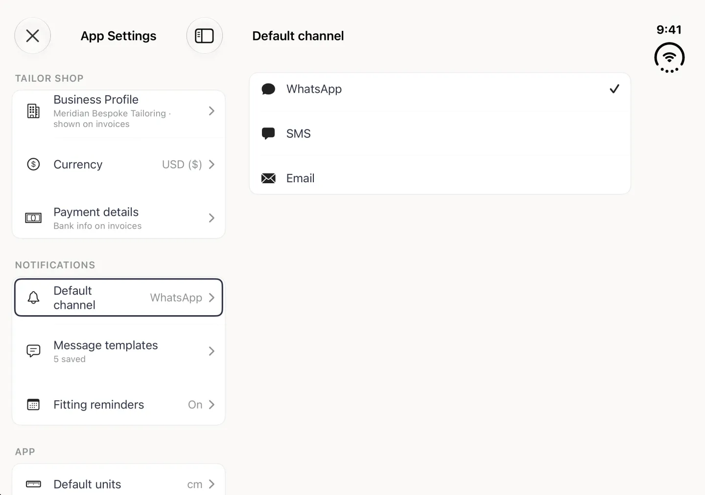Open Message templates chevron arrow
This screenshot has width=705, height=495.
pyautogui.click(x=211, y=351)
